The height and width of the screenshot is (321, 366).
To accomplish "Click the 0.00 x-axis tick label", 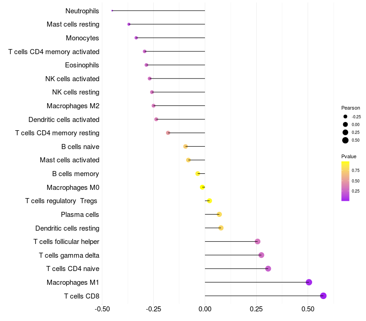I will coord(205,309).
